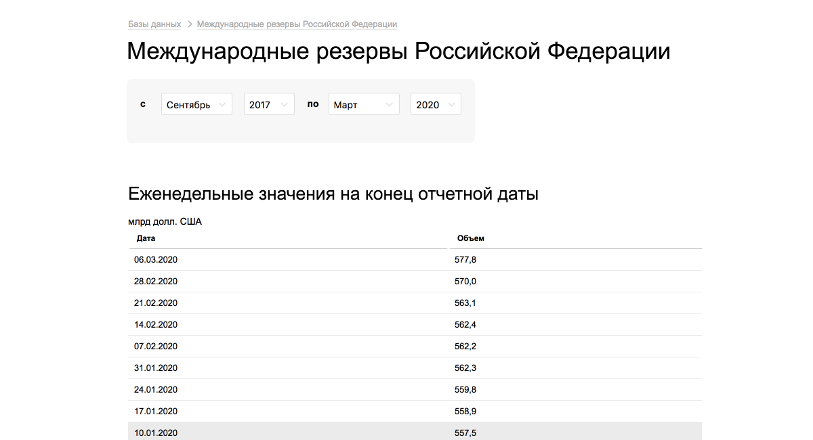This screenshot has height=440, width=813.
Task: Open the end month dropdown showing Март
Action: pyautogui.click(x=363, y=104)
